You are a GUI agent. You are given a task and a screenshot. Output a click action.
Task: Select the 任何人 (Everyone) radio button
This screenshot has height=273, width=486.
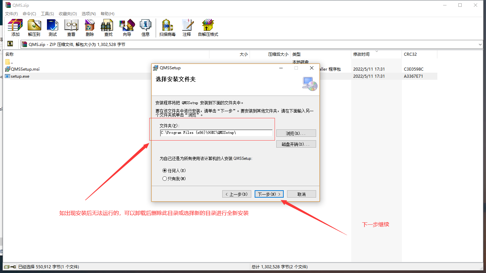point(165,171)
